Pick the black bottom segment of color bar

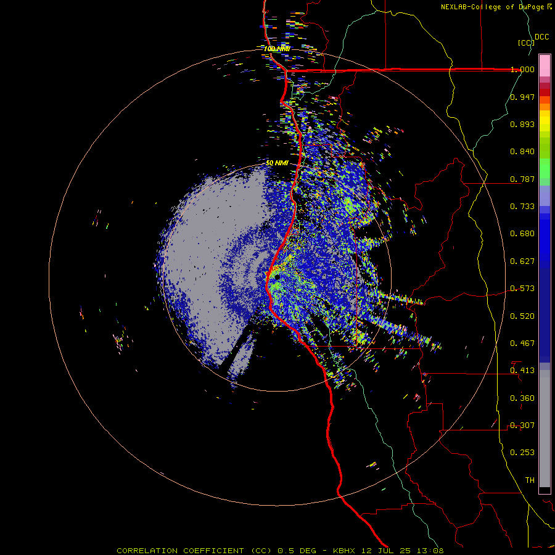[x=545, y=490]
